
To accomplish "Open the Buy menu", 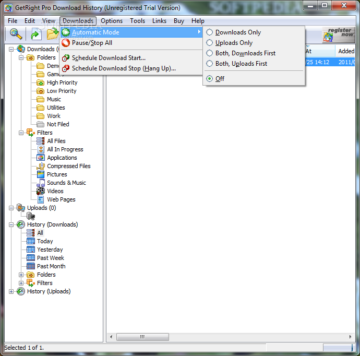I will (179, 21).
